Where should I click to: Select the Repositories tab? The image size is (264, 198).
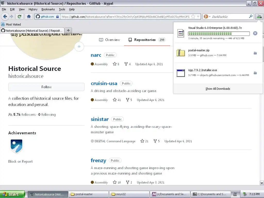[147, 40]
